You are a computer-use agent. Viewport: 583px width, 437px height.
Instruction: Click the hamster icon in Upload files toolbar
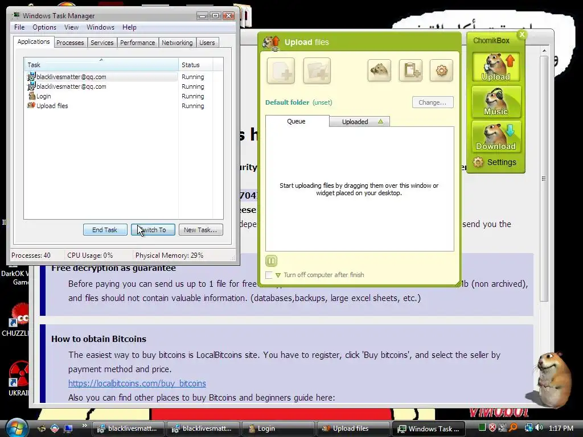[x=379, y=70]
